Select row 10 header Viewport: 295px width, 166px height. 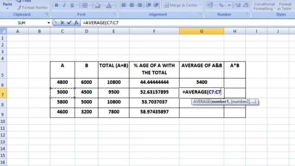pos(3,121)
